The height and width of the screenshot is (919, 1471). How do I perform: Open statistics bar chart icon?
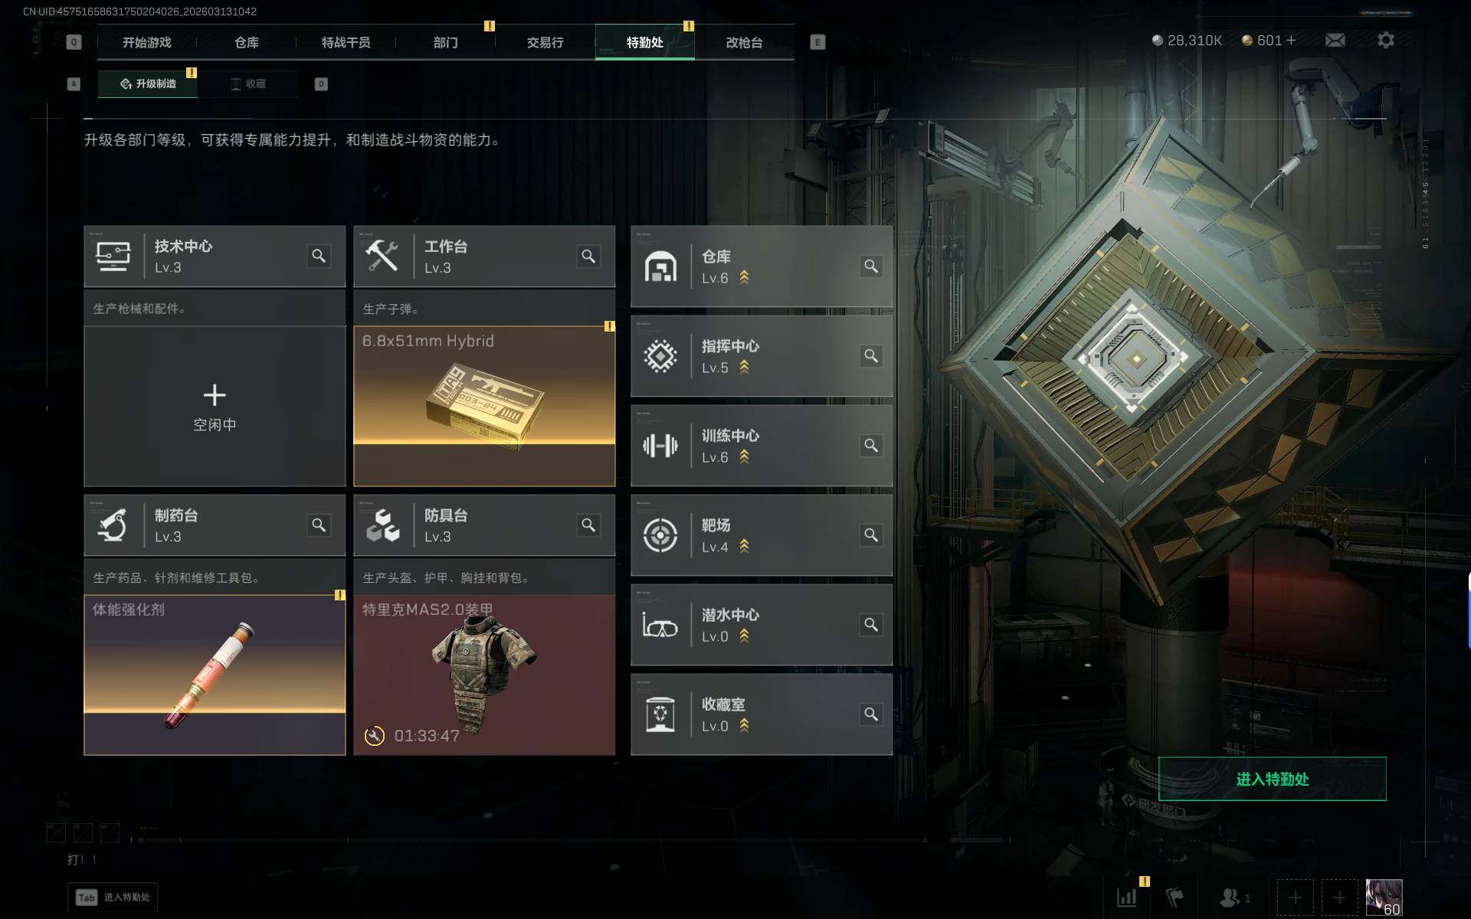point(1126,898)
